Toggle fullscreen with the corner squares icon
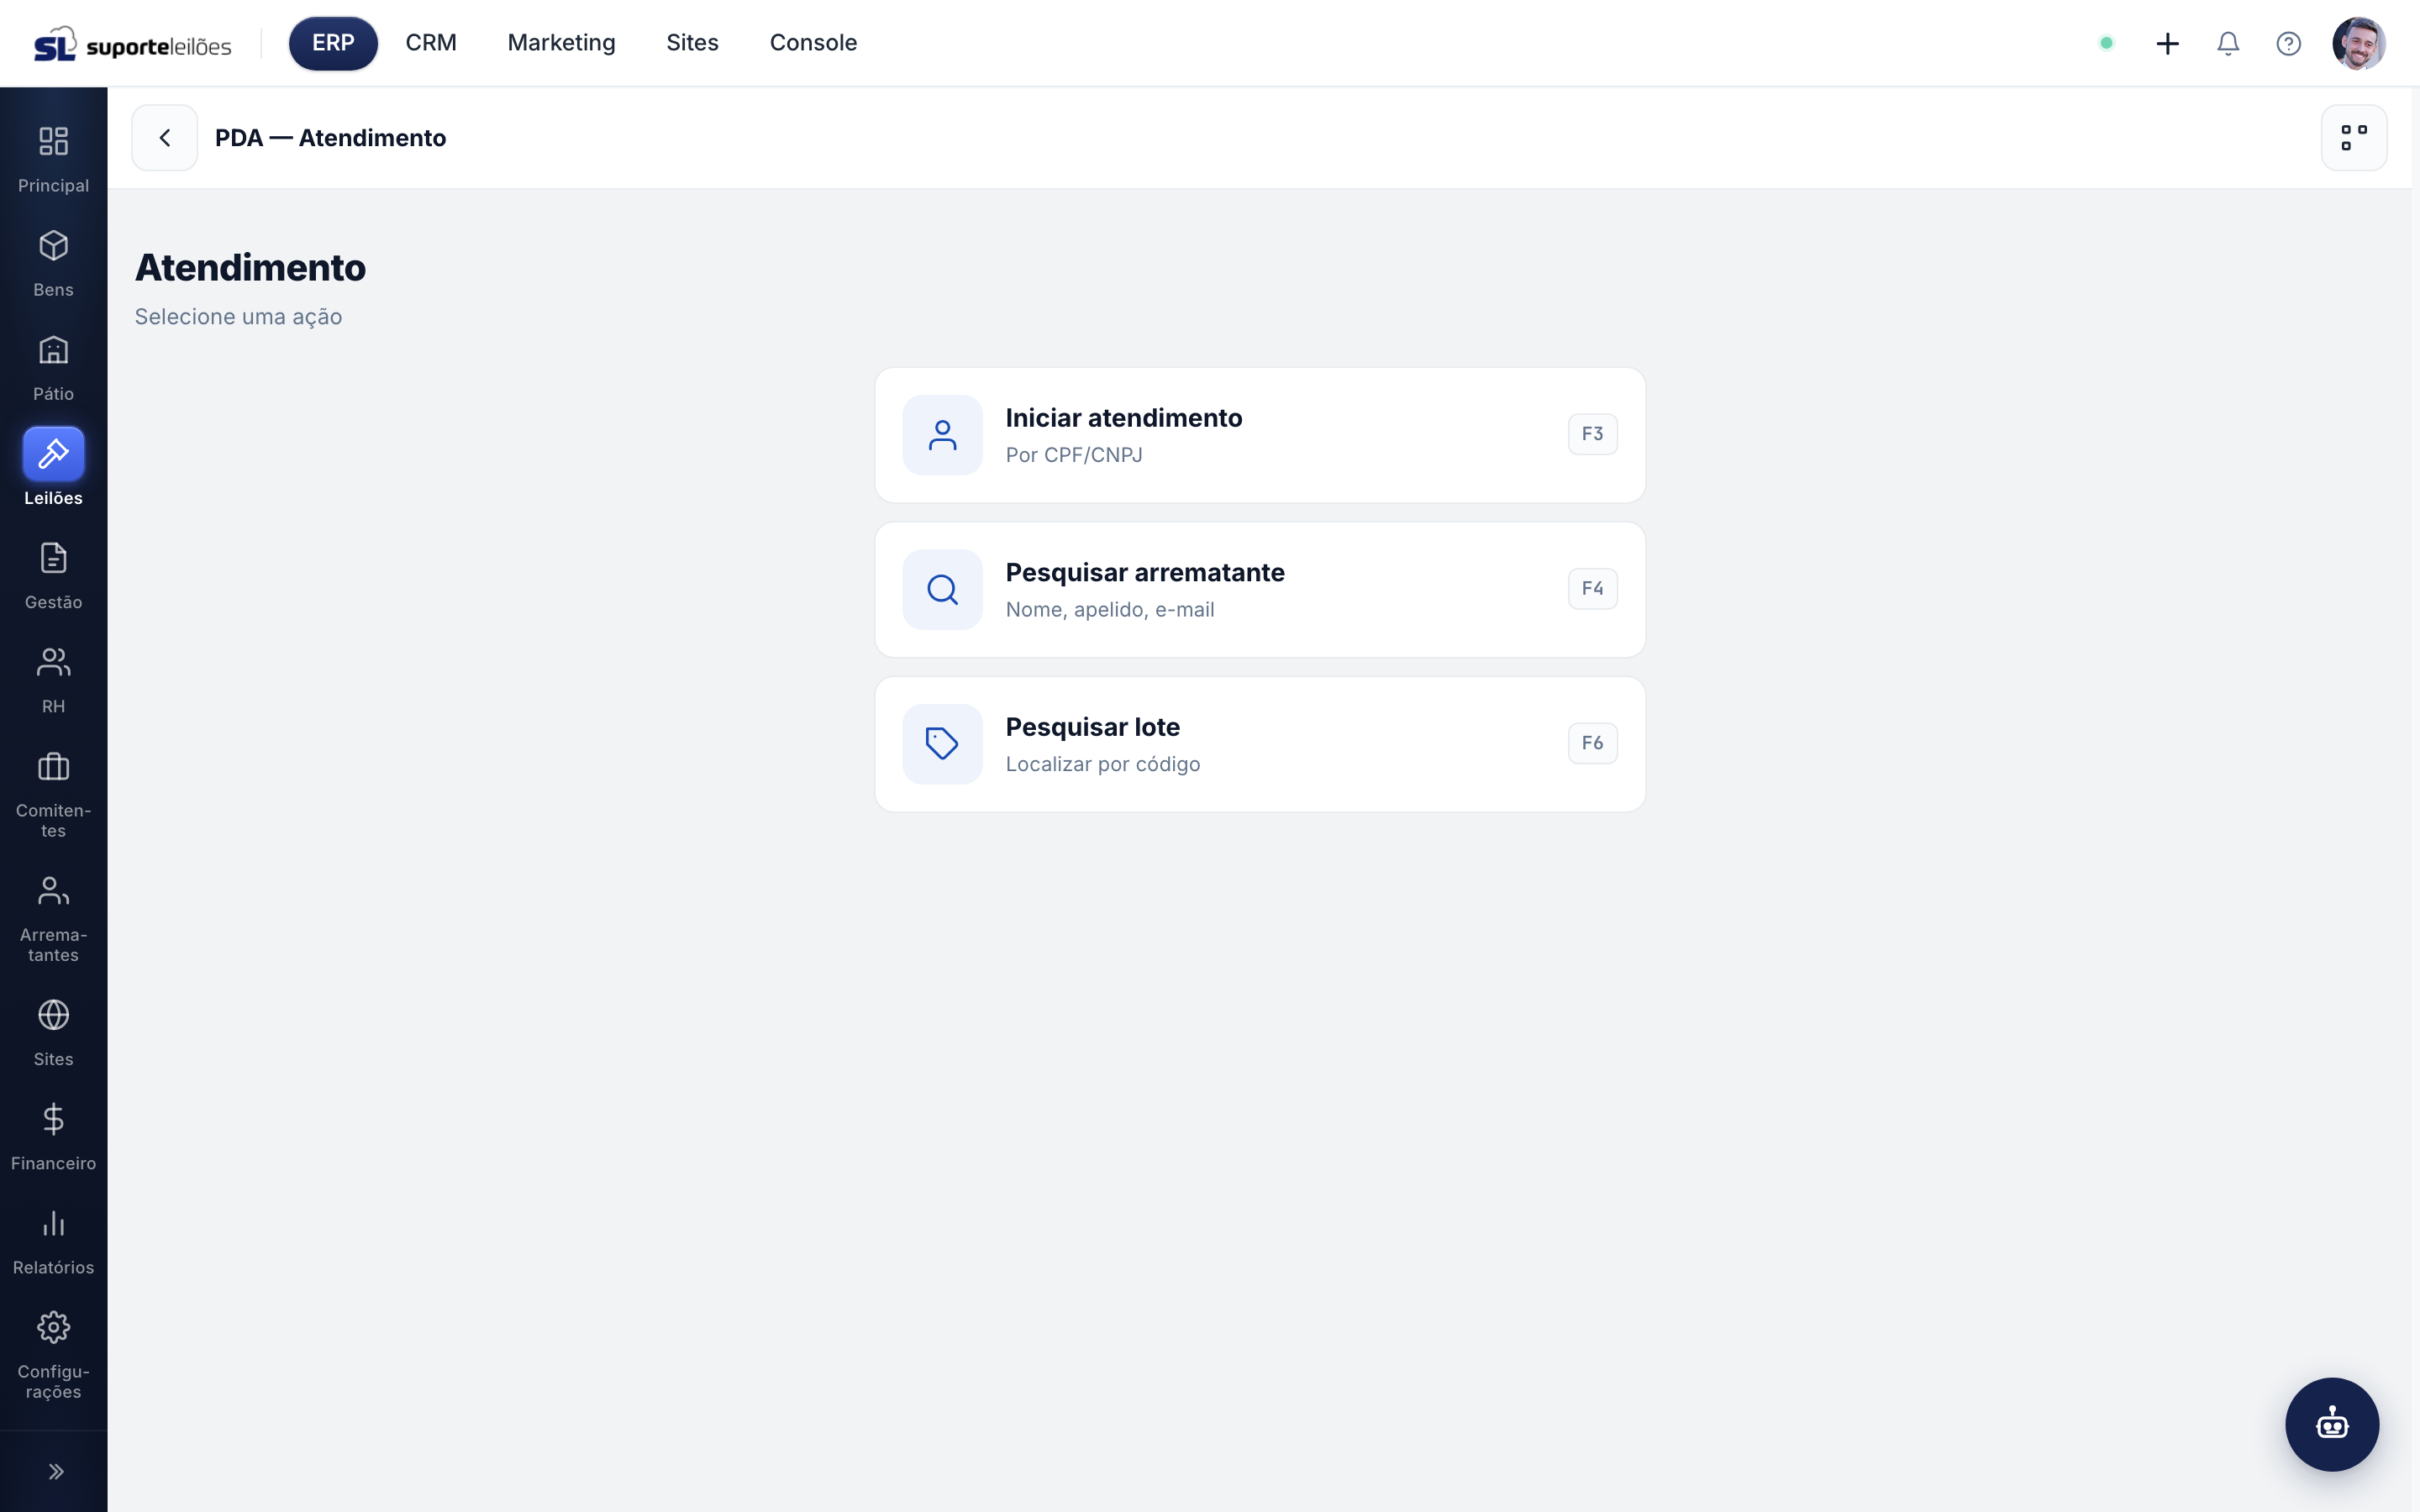The height and width of the screenshot is (1512, 2420). tap(2353, 138)
